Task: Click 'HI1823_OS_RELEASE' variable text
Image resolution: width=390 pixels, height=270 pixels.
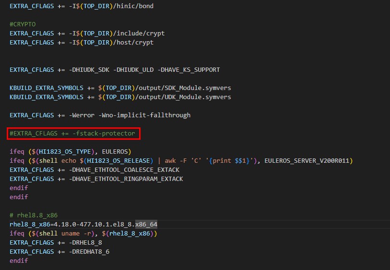Action: coord(118,161)
